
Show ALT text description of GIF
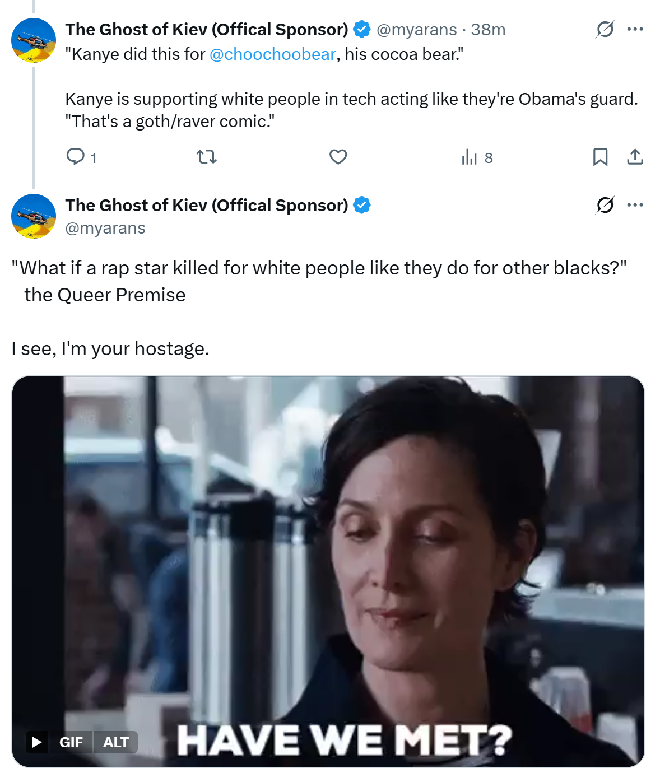click(x=116, y=742)
